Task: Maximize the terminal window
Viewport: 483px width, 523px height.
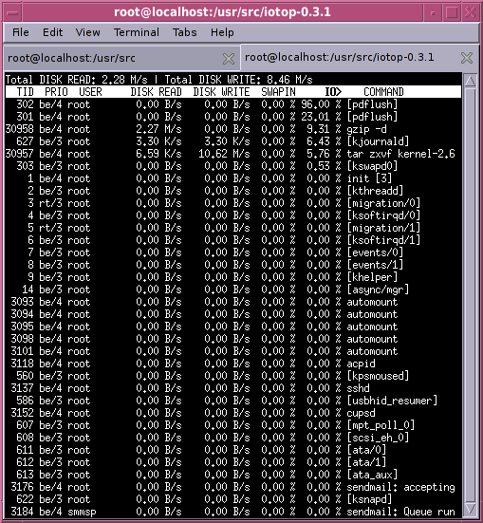Action: (452, 12)
